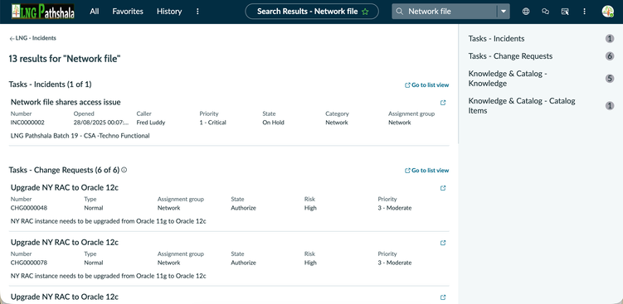Expand the search box dropdown arrow
The width and height of the screenshot is (623, 304).
[504, 12]
